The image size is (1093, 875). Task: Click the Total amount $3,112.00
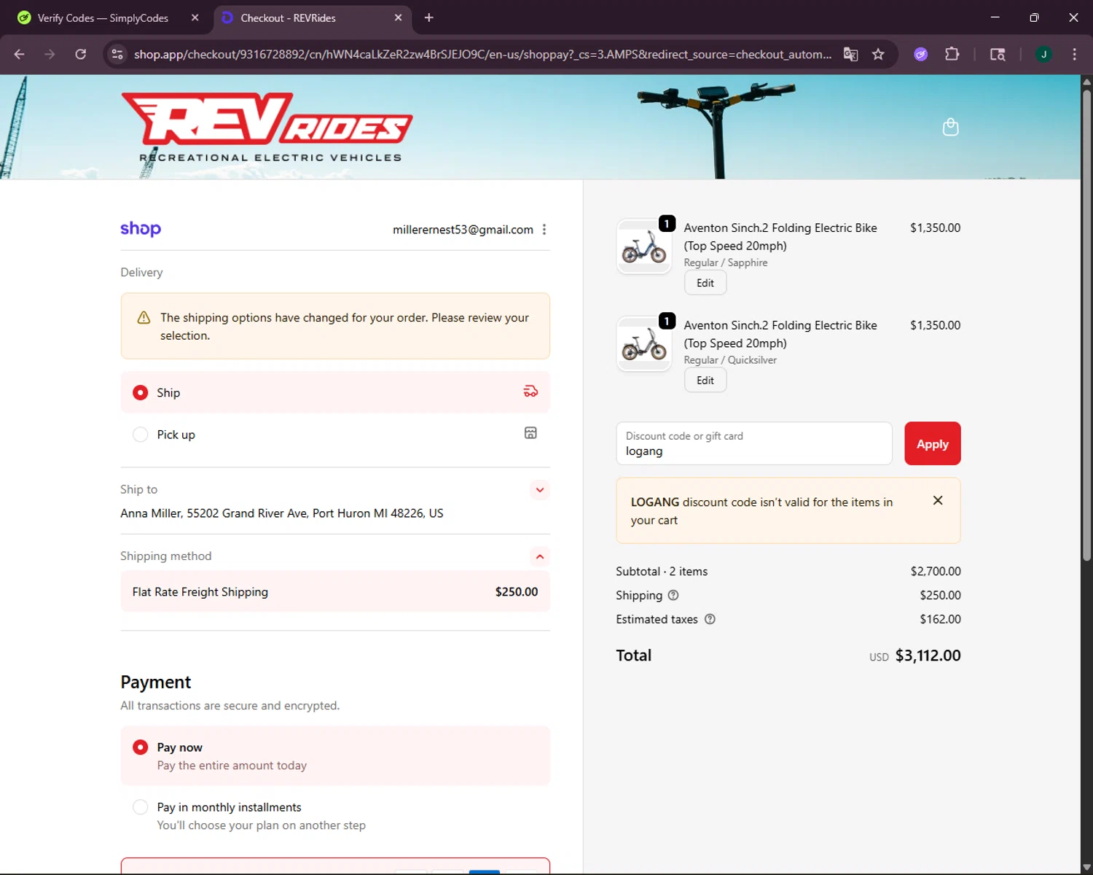[928, 656]
